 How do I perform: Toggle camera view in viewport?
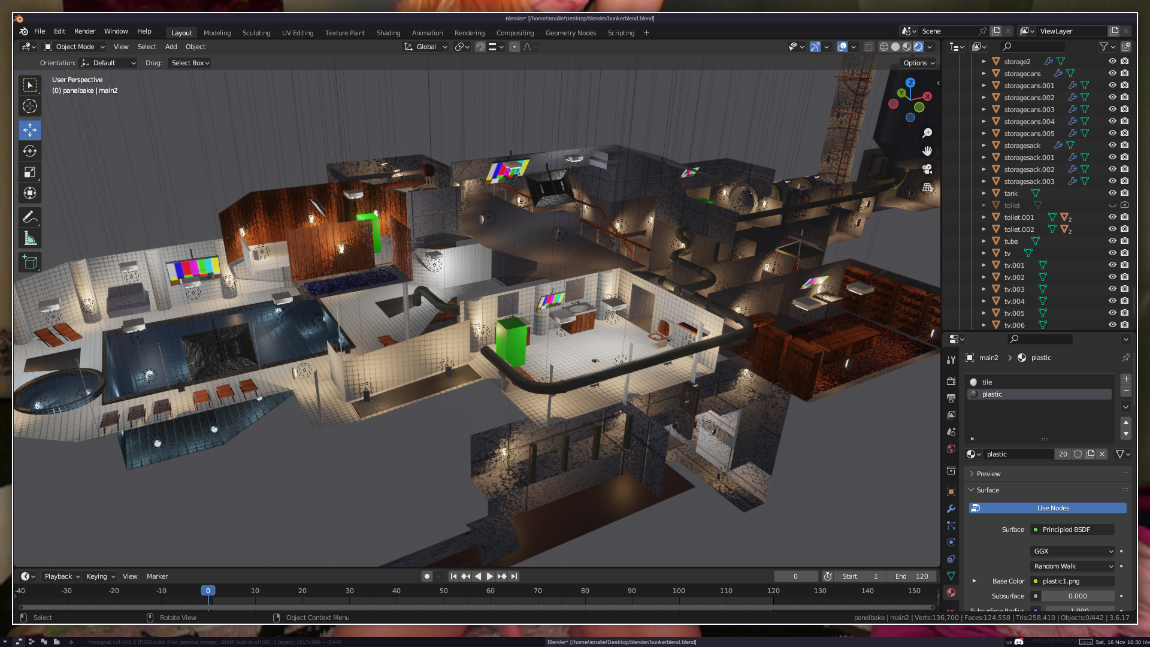927,169
